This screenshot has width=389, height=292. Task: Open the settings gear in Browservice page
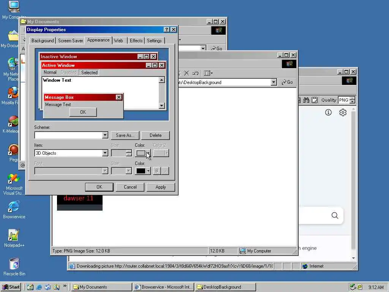pos(343,113)
